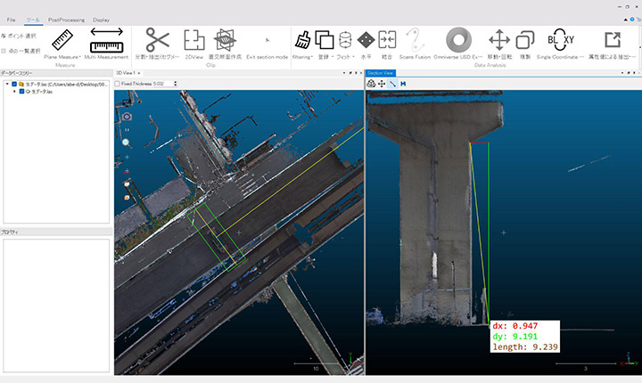Collapse the ribbon with the top-right arrow
Viewport: 642px width, 383px height.
click(626, 20)
